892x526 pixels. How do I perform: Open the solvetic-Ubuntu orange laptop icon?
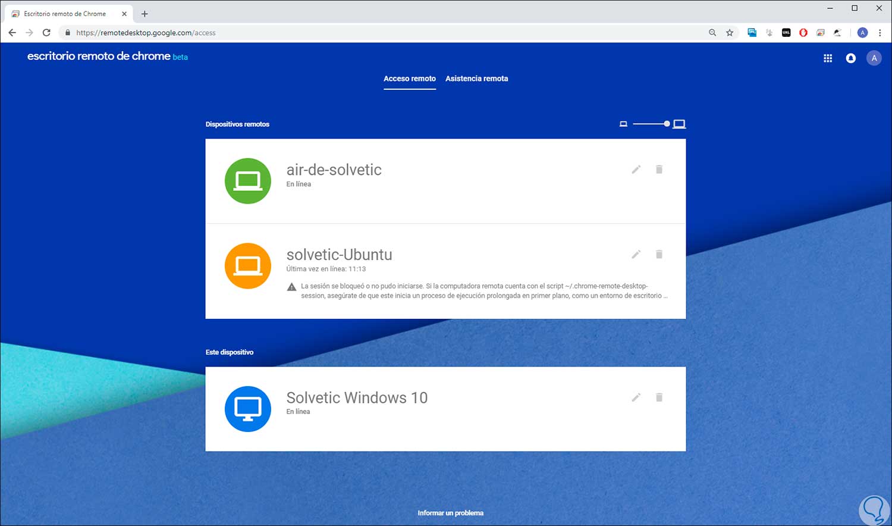point(248,266)
